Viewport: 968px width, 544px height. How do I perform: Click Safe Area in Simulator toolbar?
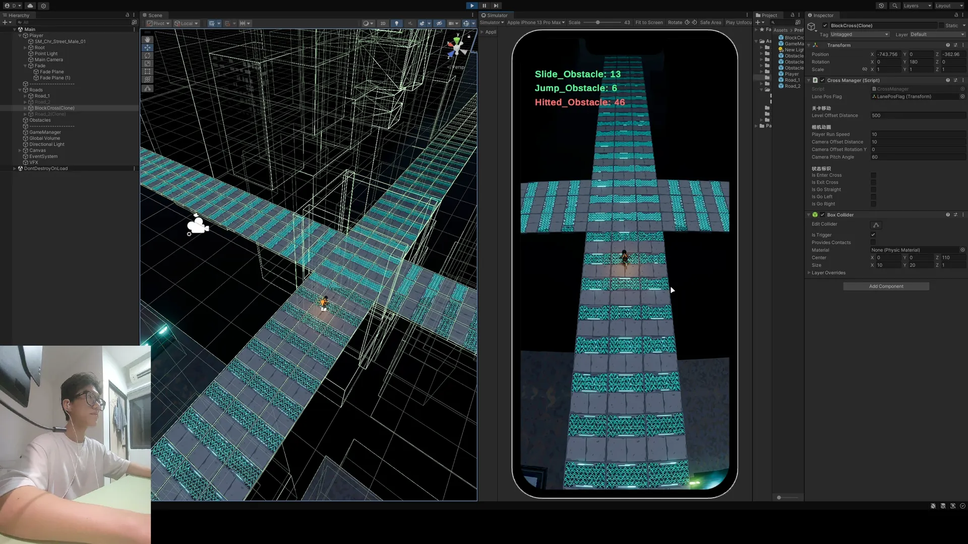pos(710,23)
